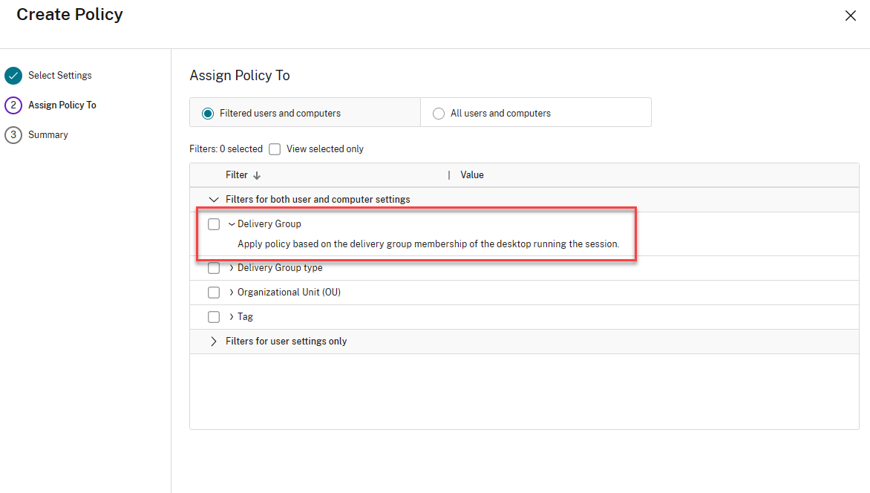Check the Organizational Unit (OU) checkbox
The height and width of the screenshot is (493, 870).
(x=214, y=293)
